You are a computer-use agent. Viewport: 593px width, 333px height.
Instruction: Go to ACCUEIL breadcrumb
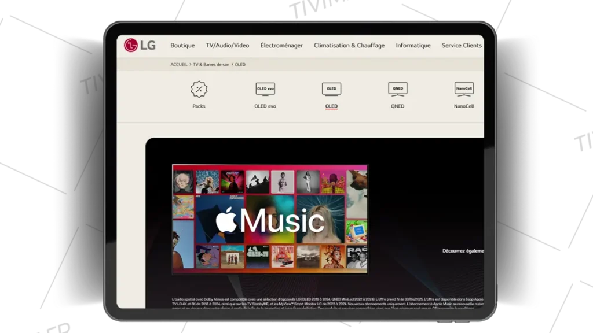(179, 65)
